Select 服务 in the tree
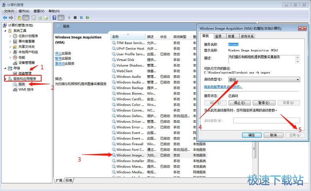Image resolution: width=311 pixels, height=191 pixels. [22, 84]
